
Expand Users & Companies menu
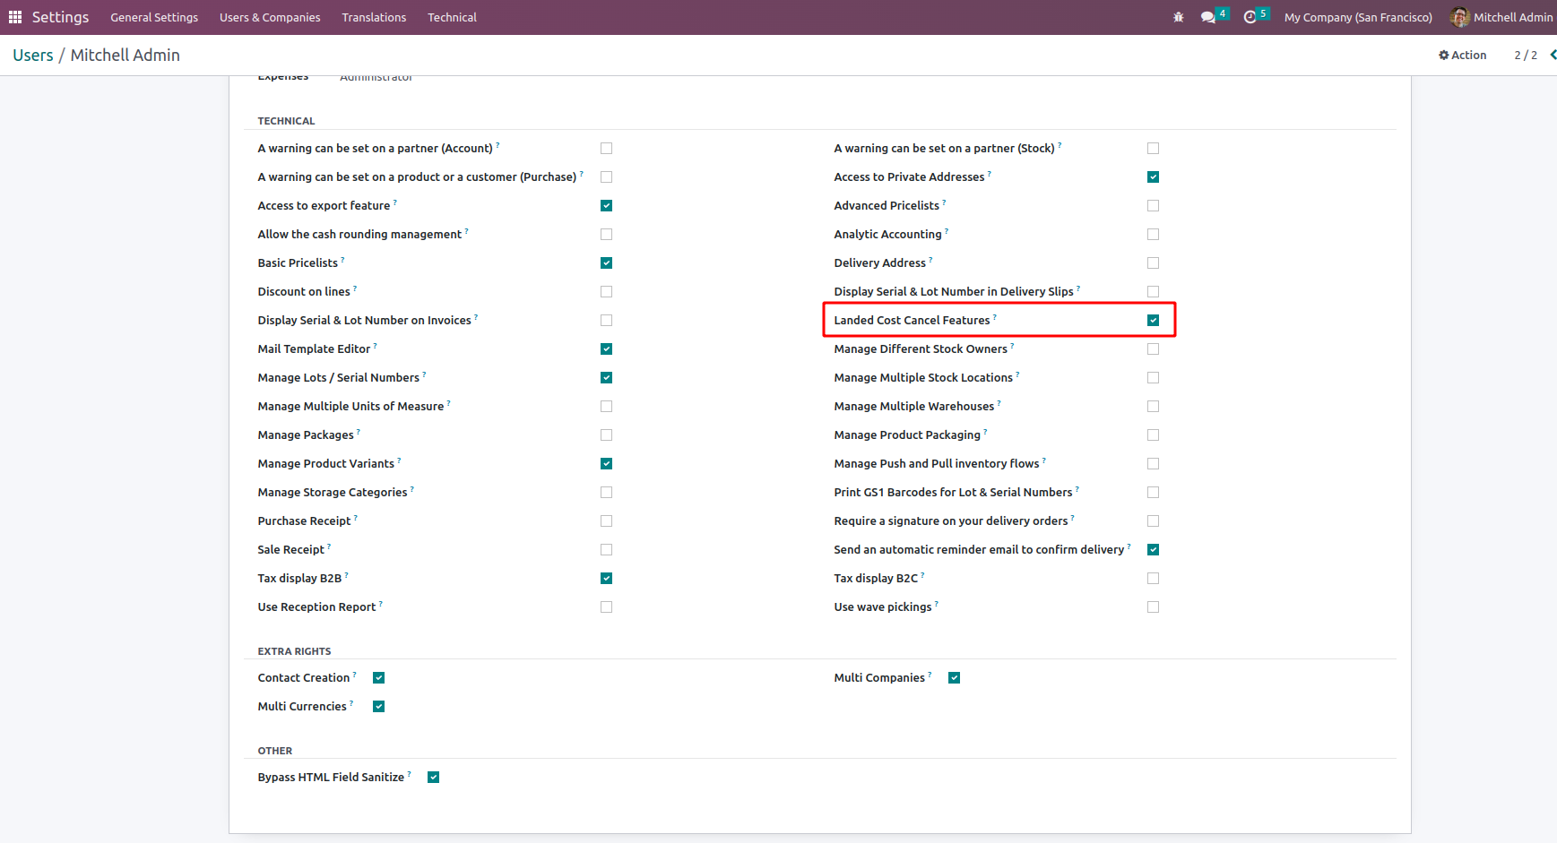coord(270,17)
